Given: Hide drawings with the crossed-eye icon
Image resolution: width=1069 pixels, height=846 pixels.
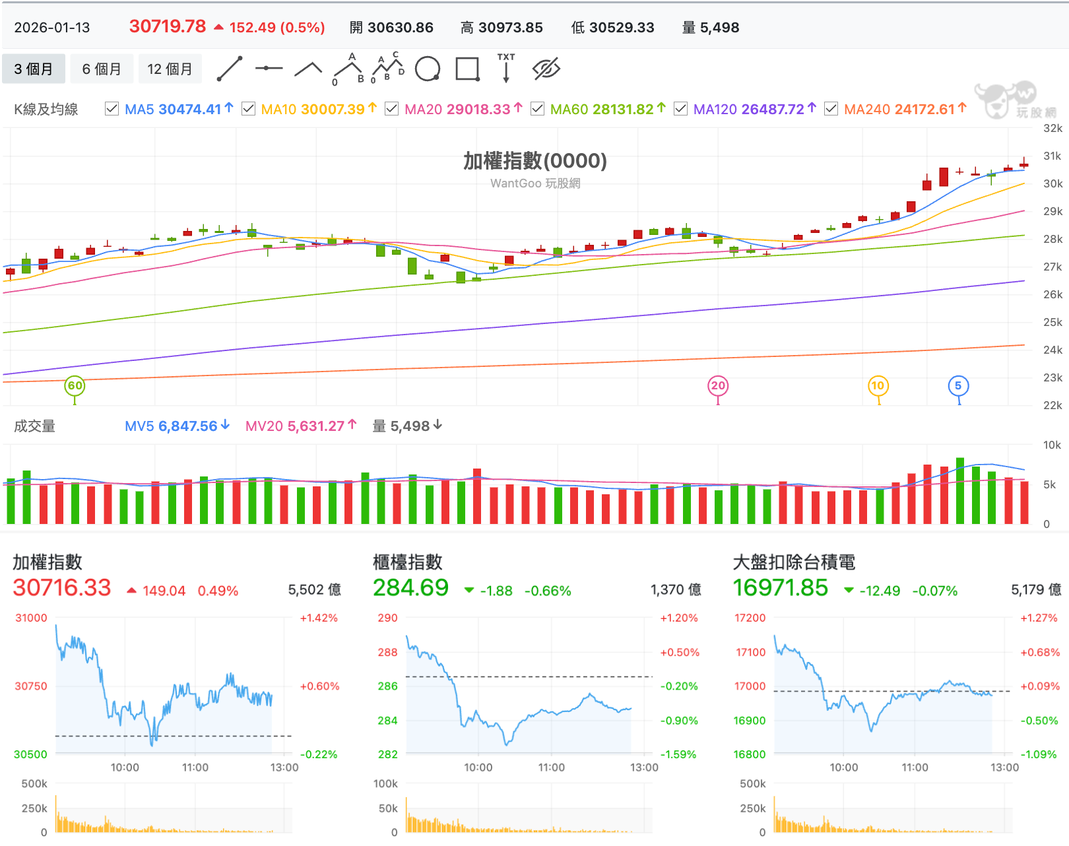Looking at the screenshot, I should (x=546, y=69).
